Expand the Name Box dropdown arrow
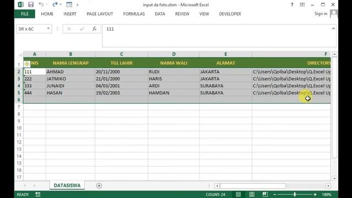The height and width of the screenshot is (198, 352). 48,29
